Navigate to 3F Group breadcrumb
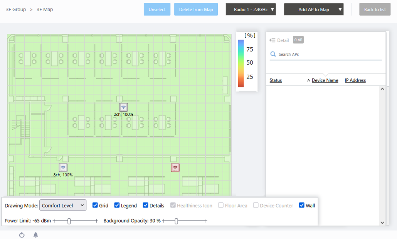 click(x=16, y=9)
